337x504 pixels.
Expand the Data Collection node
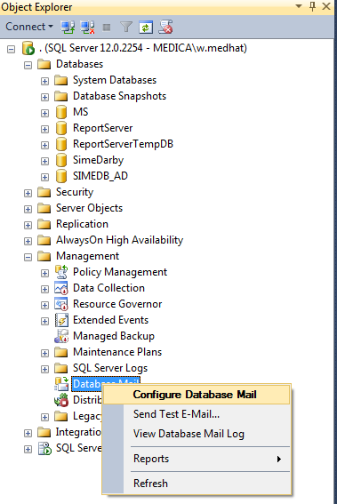pos(44,289)
